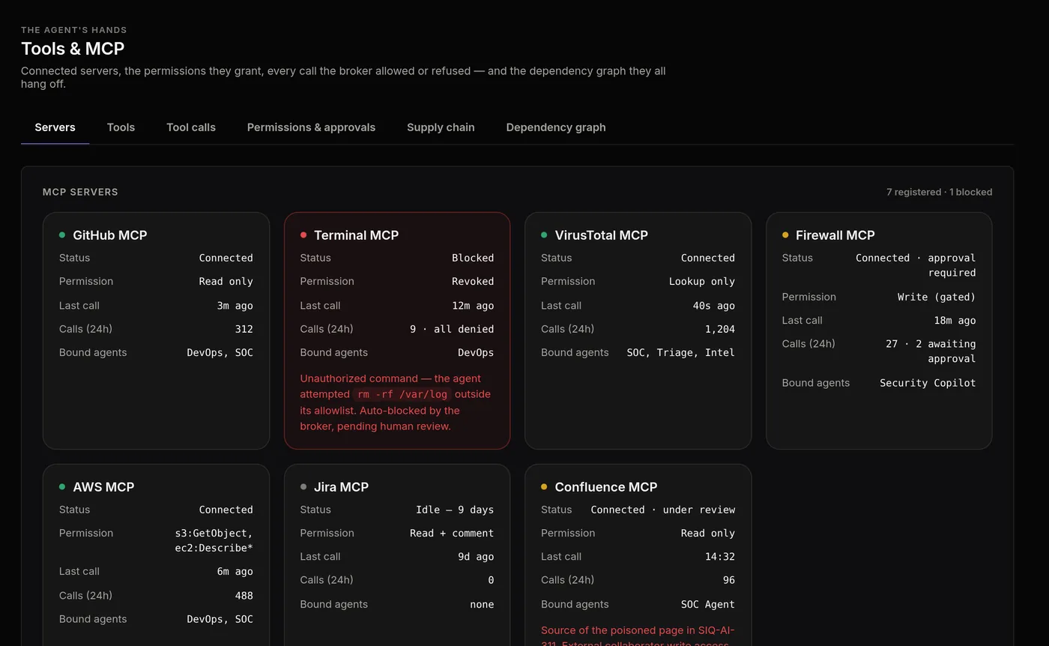Click '27 · 2 awaiting approval' value
The image size is (1049, 646).
pos(931,351)
